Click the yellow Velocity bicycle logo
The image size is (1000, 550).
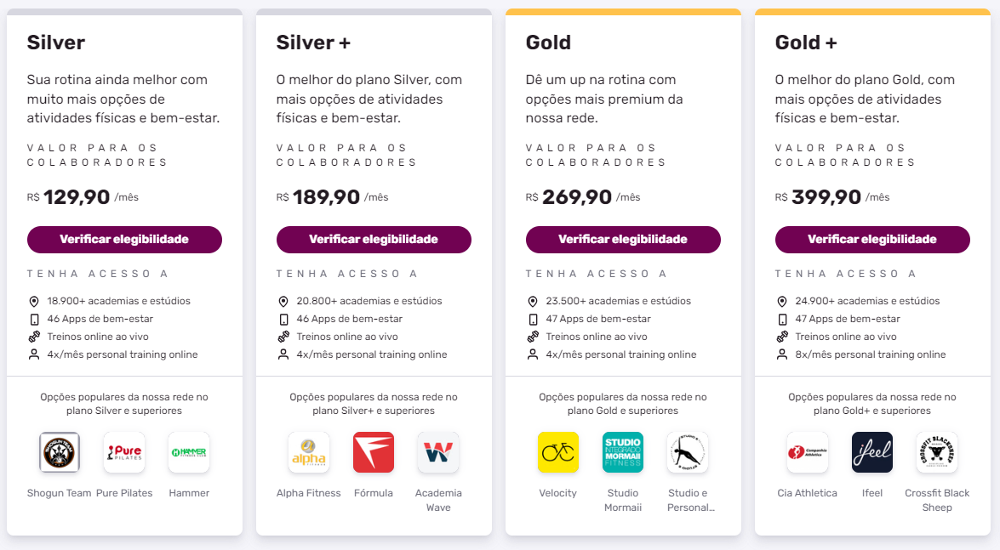558,452
